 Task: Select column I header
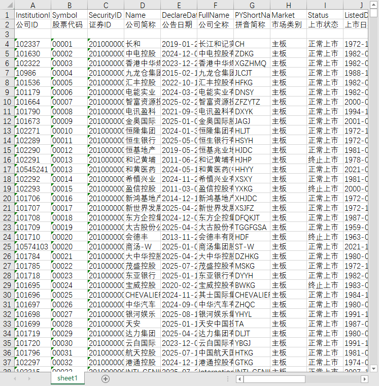tap(325, 5)
